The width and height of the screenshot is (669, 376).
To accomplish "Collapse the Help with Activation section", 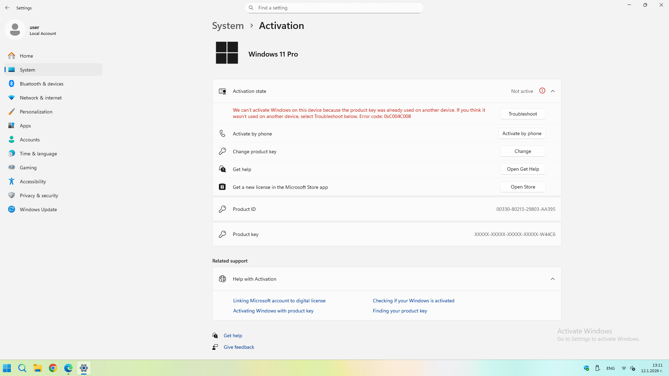I will (x=553, y=279).
